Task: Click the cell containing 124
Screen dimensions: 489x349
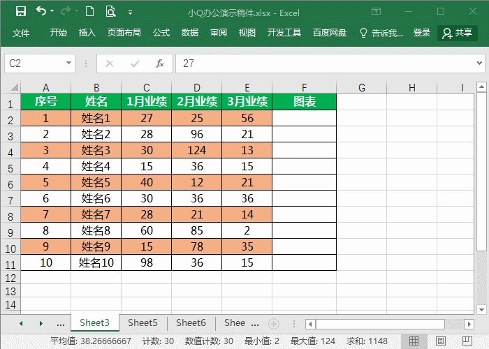Action: click(196, 150)
